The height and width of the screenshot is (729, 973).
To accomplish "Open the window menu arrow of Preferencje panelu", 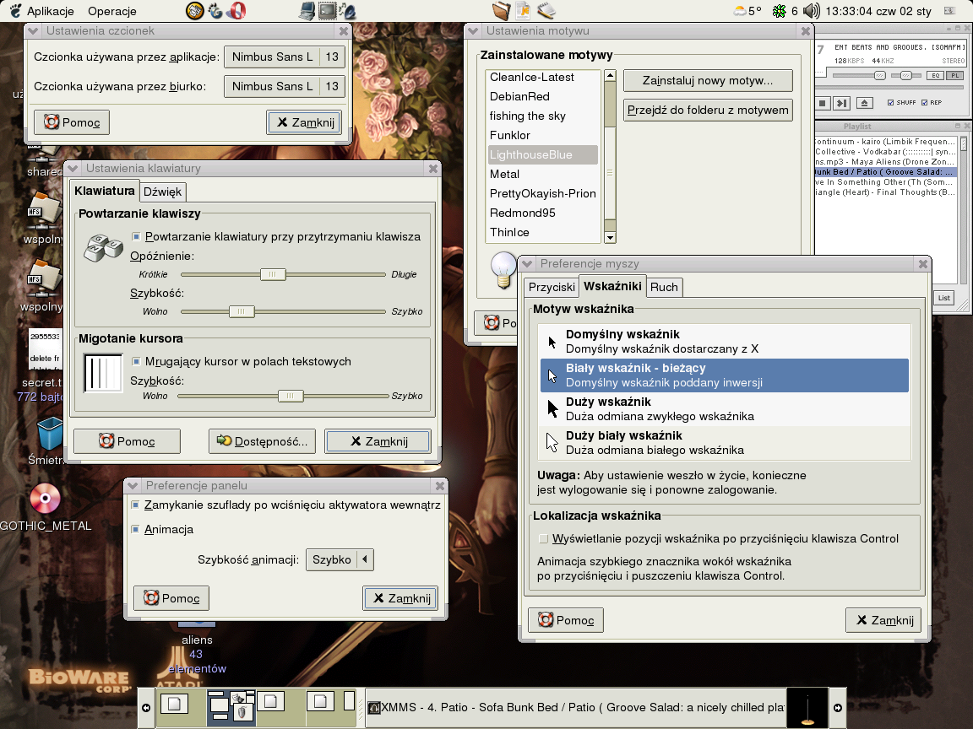I will coord(132,485).
